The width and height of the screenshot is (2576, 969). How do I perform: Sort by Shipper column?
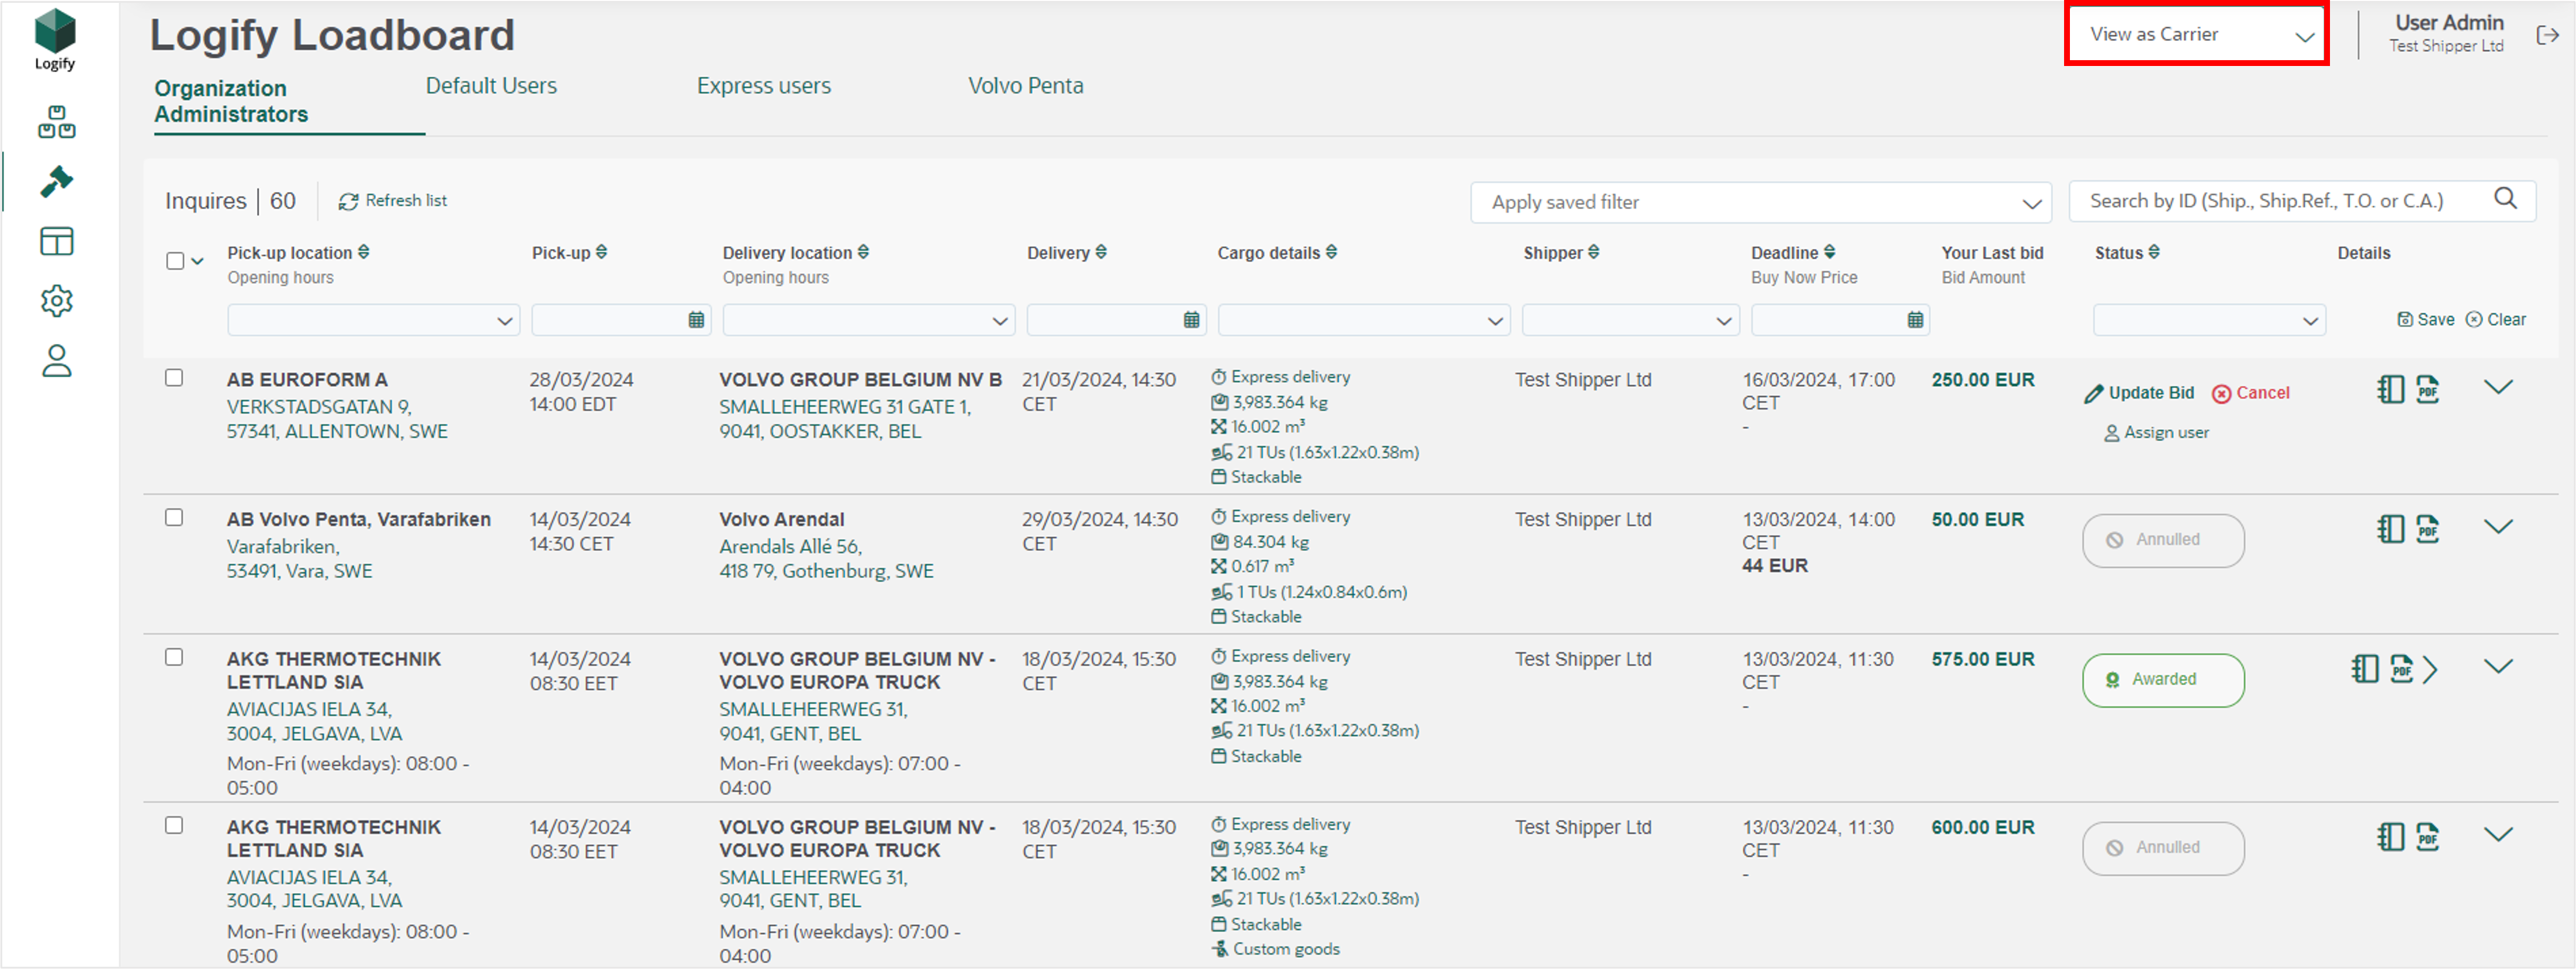(x=1594, y=252)
